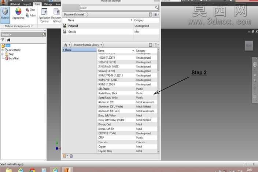The height and width of the screenshot is (172, 258).
Task: Select Polyamid in document materials
Action: click(x=111, y=26)
